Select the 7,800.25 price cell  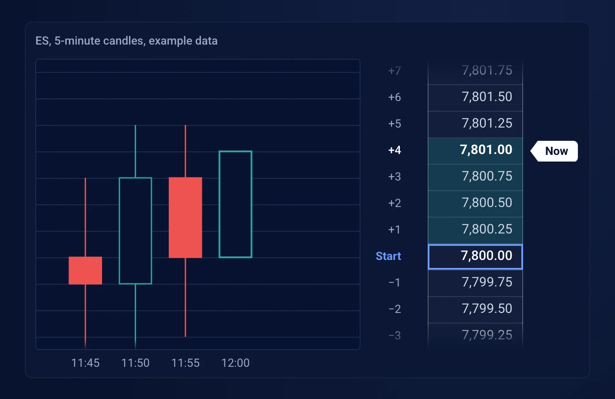[475, 230]
